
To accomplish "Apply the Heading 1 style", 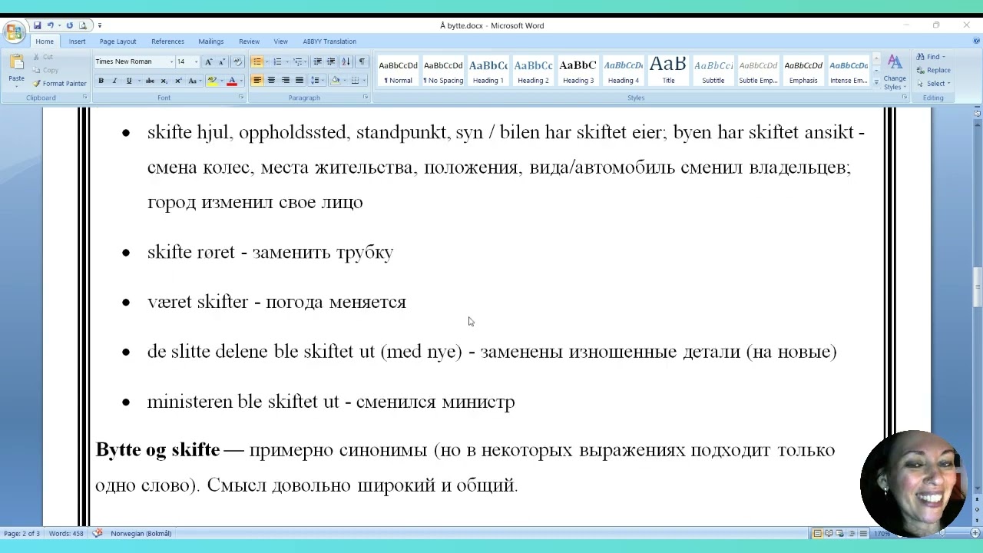I will coord(488,71).
